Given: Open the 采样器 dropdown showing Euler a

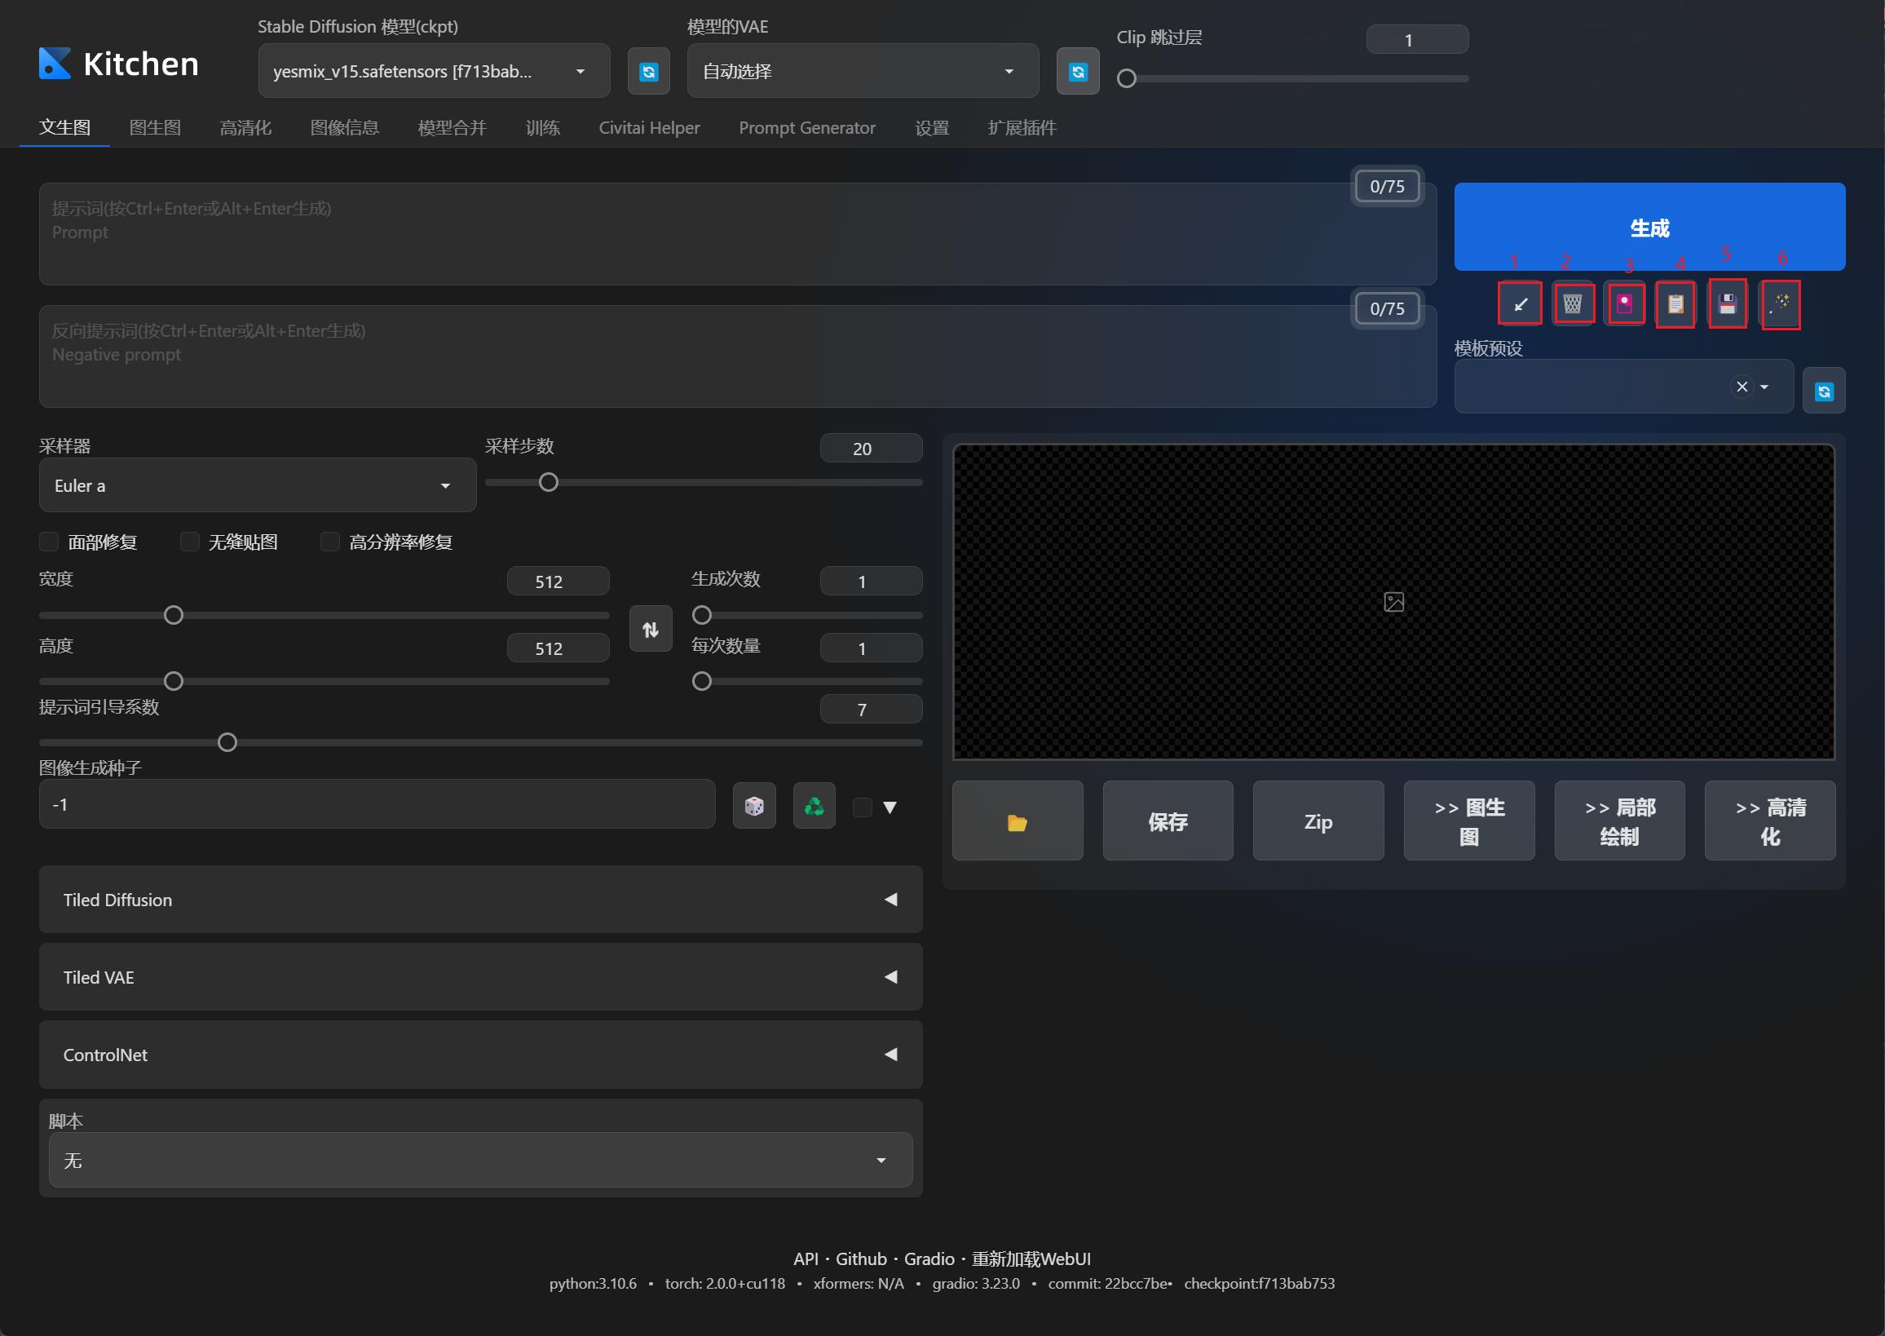Looking at the screenshot, I should pos(257,486).
